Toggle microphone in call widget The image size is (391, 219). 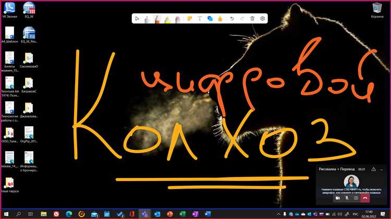[347, 198]
